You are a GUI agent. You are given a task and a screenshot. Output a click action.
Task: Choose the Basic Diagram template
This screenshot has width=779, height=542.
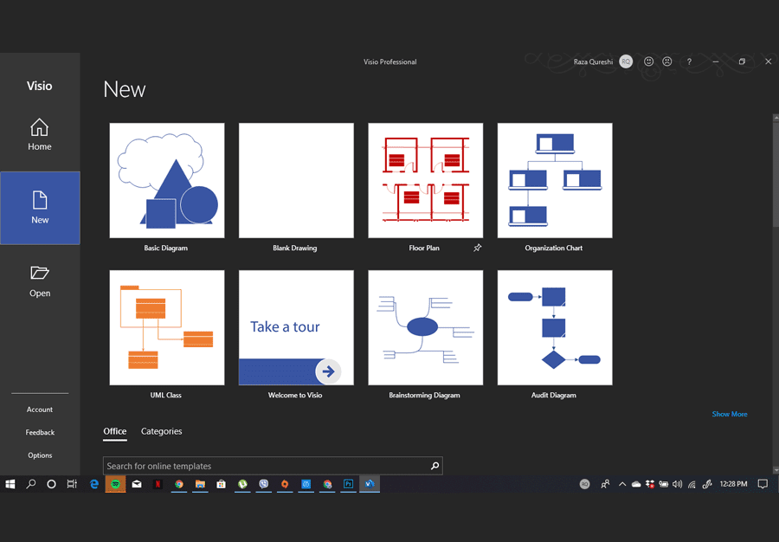(x=167, y=180)
